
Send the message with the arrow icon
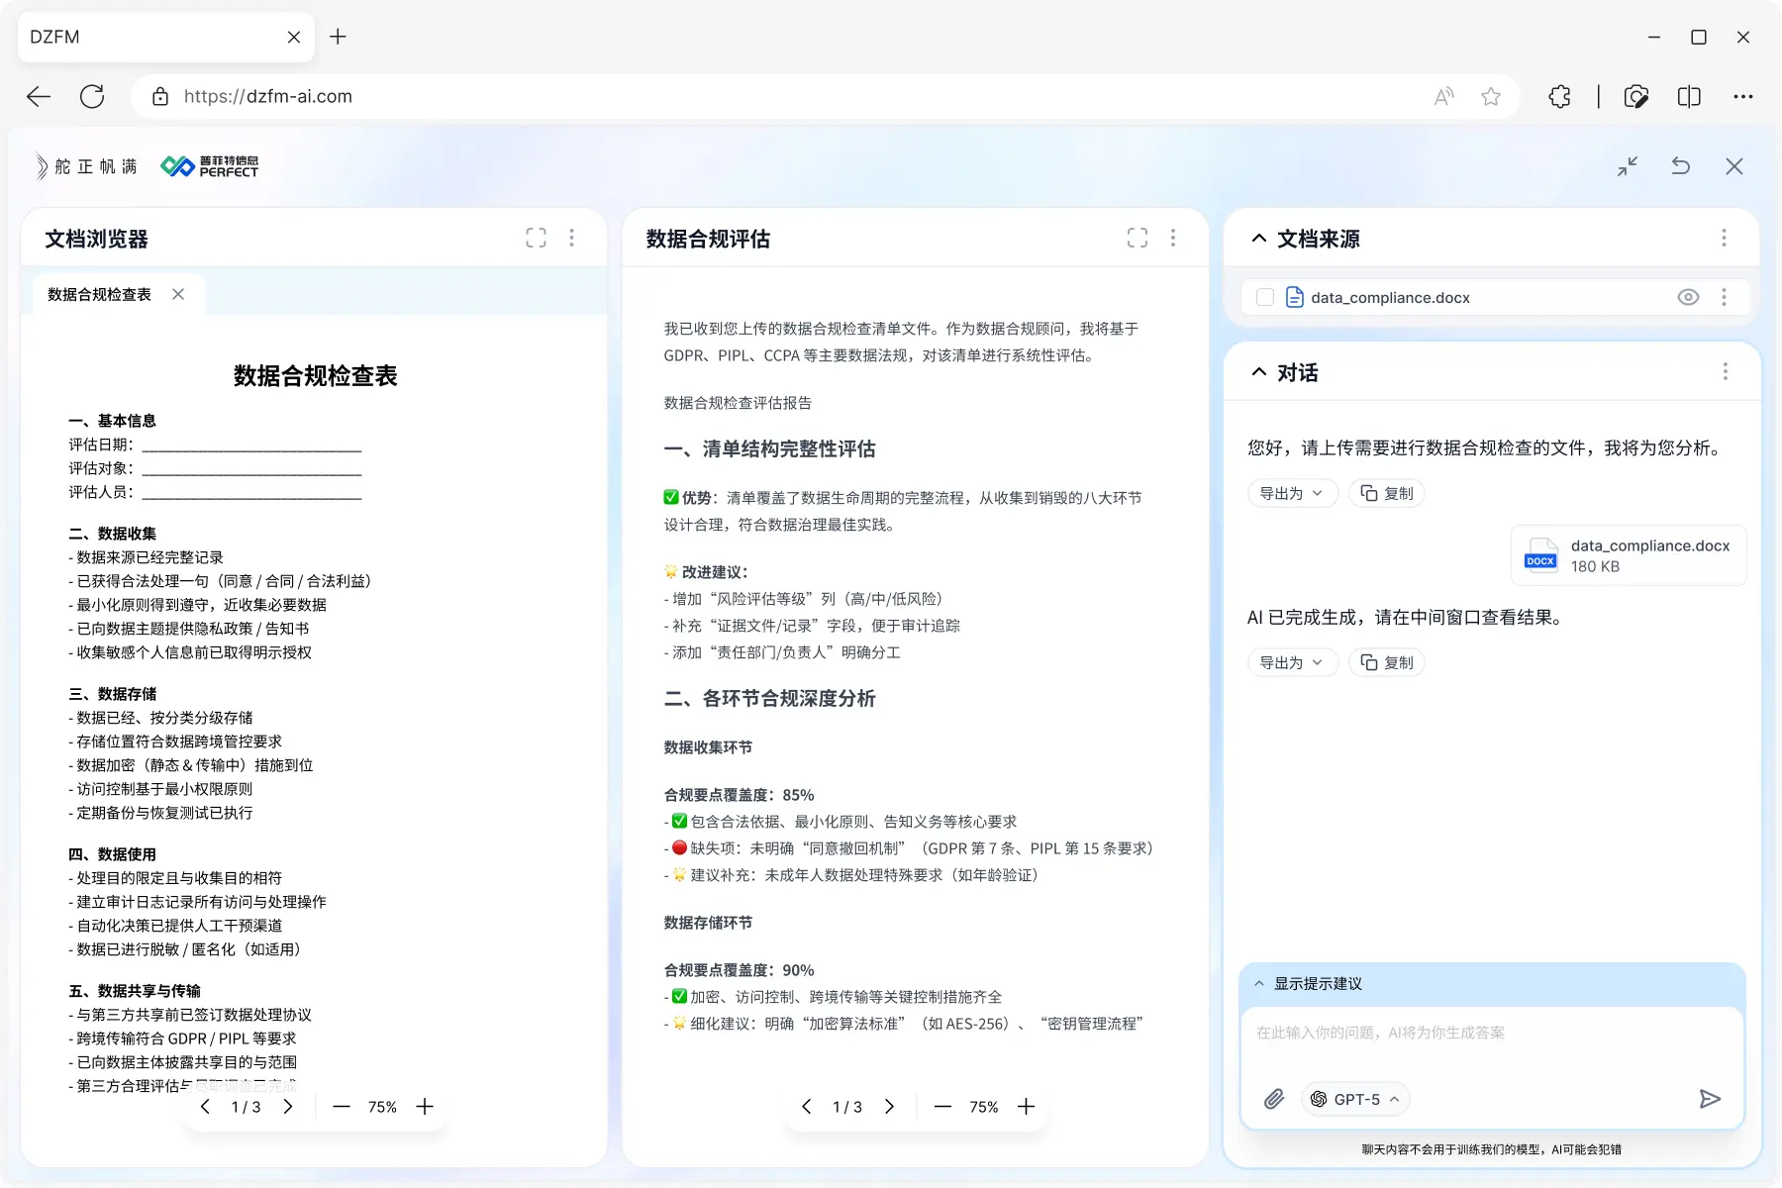(x=1710, y=1099)
